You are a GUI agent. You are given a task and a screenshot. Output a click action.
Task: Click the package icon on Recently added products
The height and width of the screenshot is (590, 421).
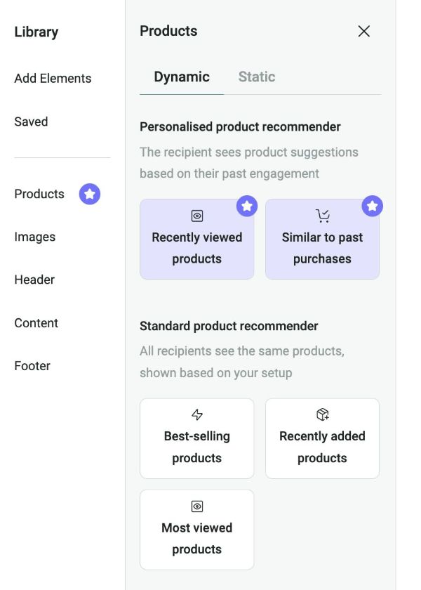tap(322, 415)
